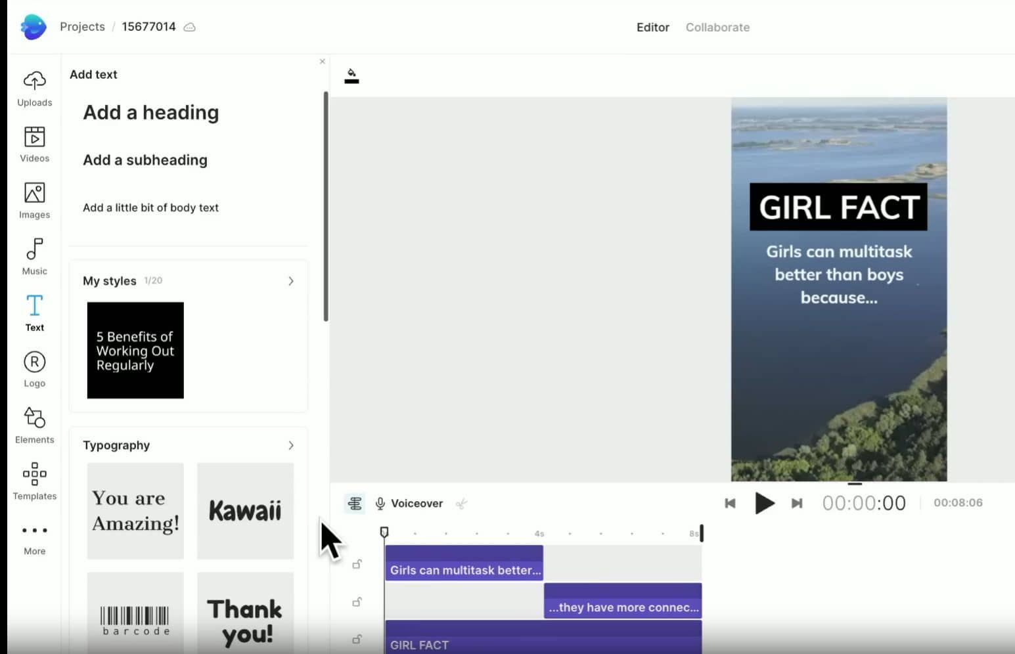The height and width of the screenshot is (654, 1015).
Task: Open the Videos library icon
Action: (34, 144)
